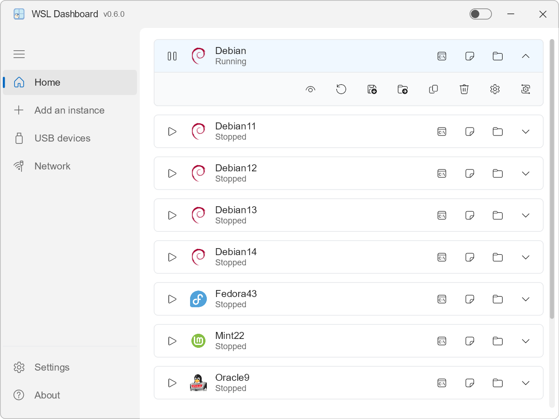Delete the Debian instance via trash icon
Screen dimensions: 559x419
pos(464,89)
